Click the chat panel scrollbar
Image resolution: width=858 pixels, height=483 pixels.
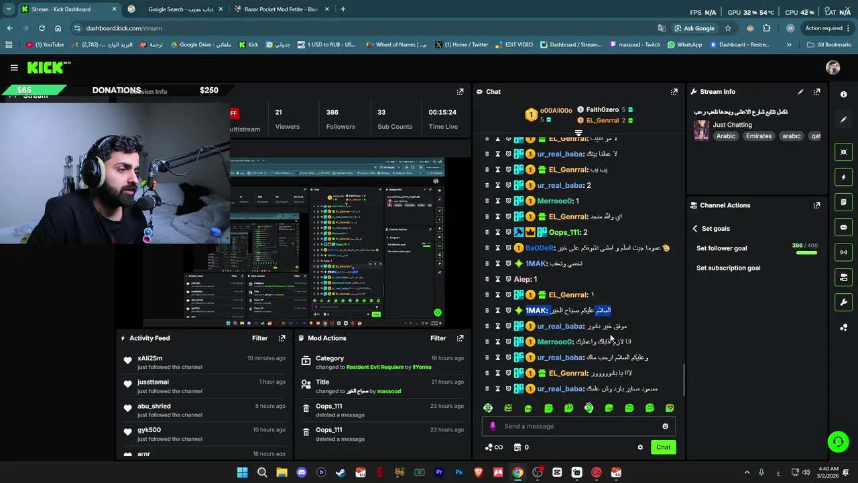pyautogui.click(x=683, y=380)
